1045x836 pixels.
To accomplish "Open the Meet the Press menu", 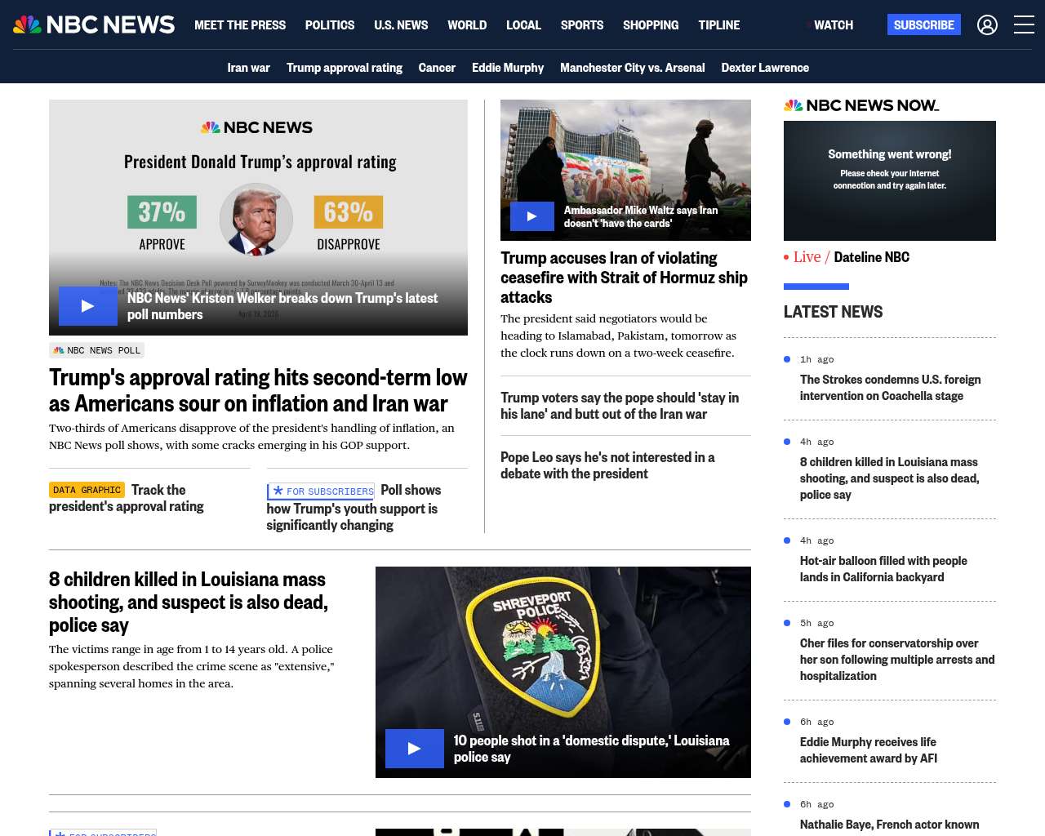I will click(240, 25).
